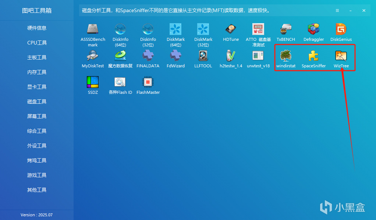Click the Version : 2025.07 label

click(x=36, y=215)
